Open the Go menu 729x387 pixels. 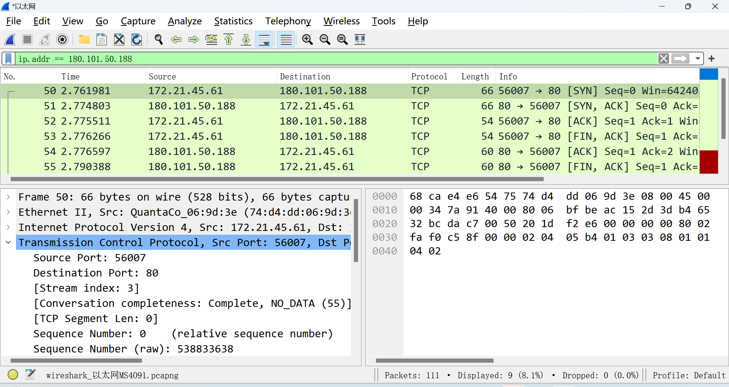click(x=102, y=21)
